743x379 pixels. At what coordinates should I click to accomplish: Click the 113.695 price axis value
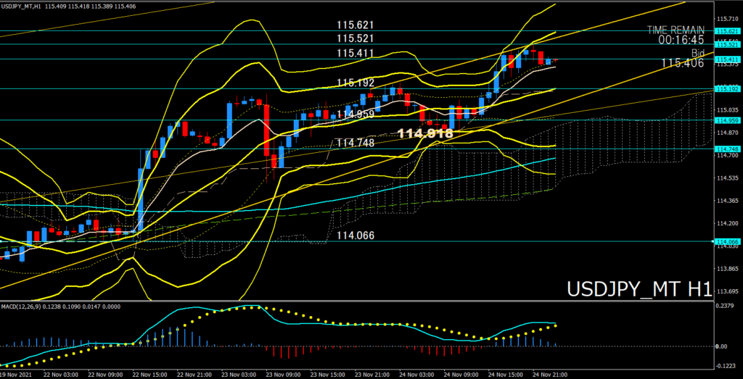pos(727,291)
